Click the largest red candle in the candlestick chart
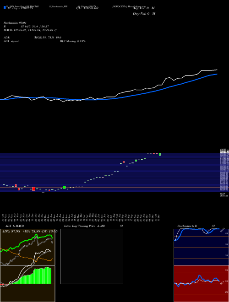The height and width of the screenshot is (302, 229). (x=33, y=189)
